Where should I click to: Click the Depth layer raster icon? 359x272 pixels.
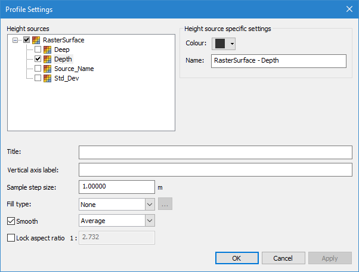47,59
